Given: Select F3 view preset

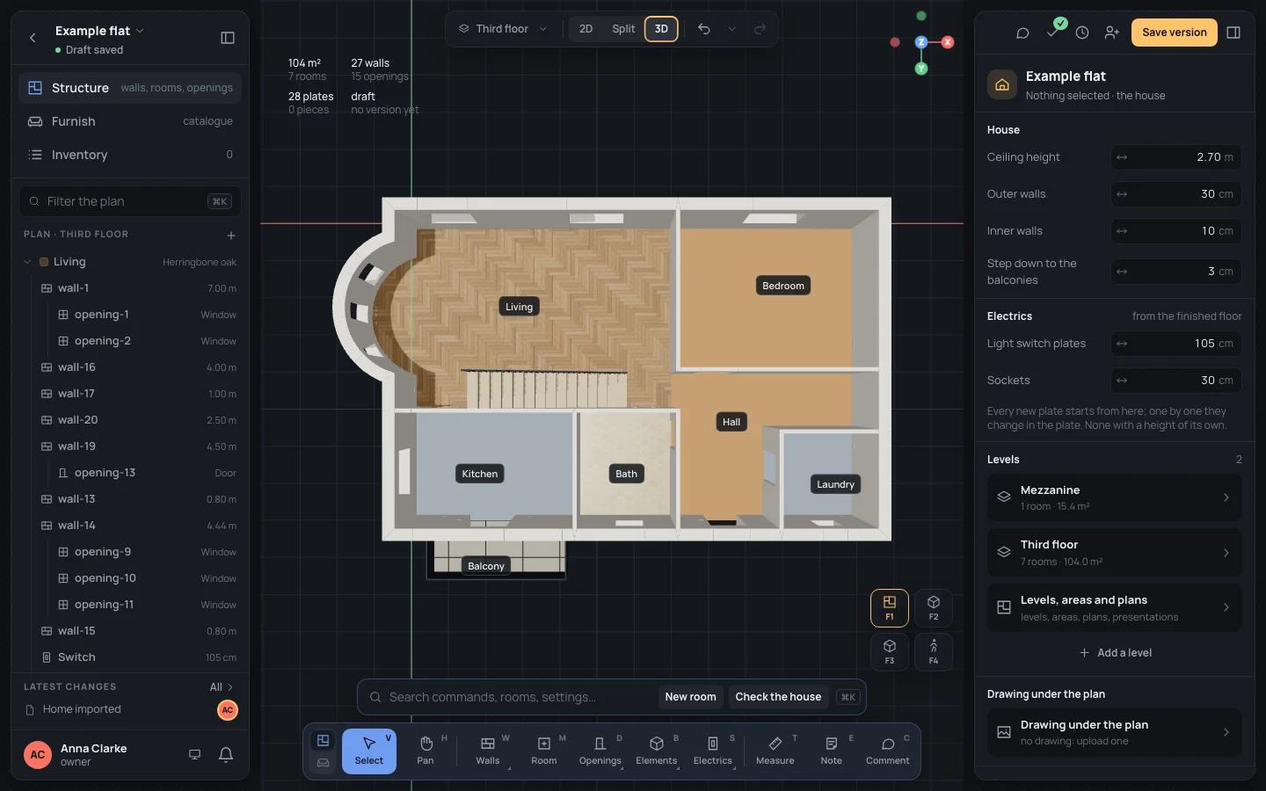Looking at the screenshot, I should tap(890, 651).
